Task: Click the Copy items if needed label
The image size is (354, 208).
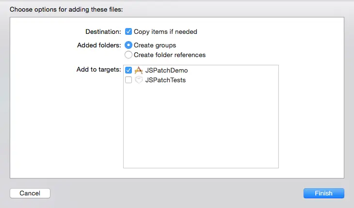Action: pyautogui.click(x=165, y=31)
